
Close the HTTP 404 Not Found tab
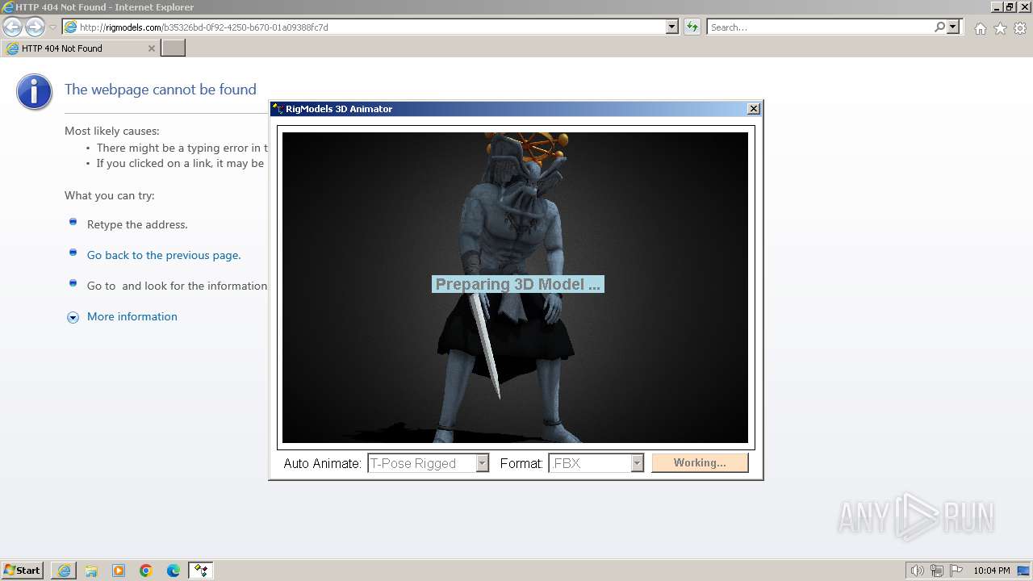tap(151, 48)
